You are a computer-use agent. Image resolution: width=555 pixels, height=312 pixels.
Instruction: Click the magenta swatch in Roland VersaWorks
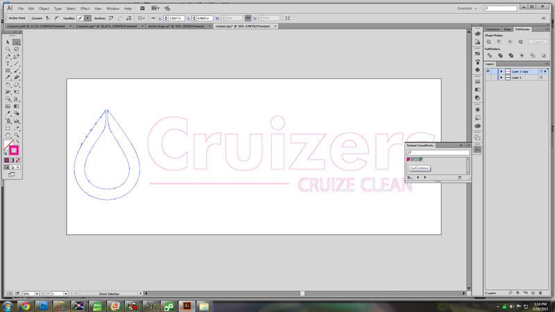(x=409, y=159)
